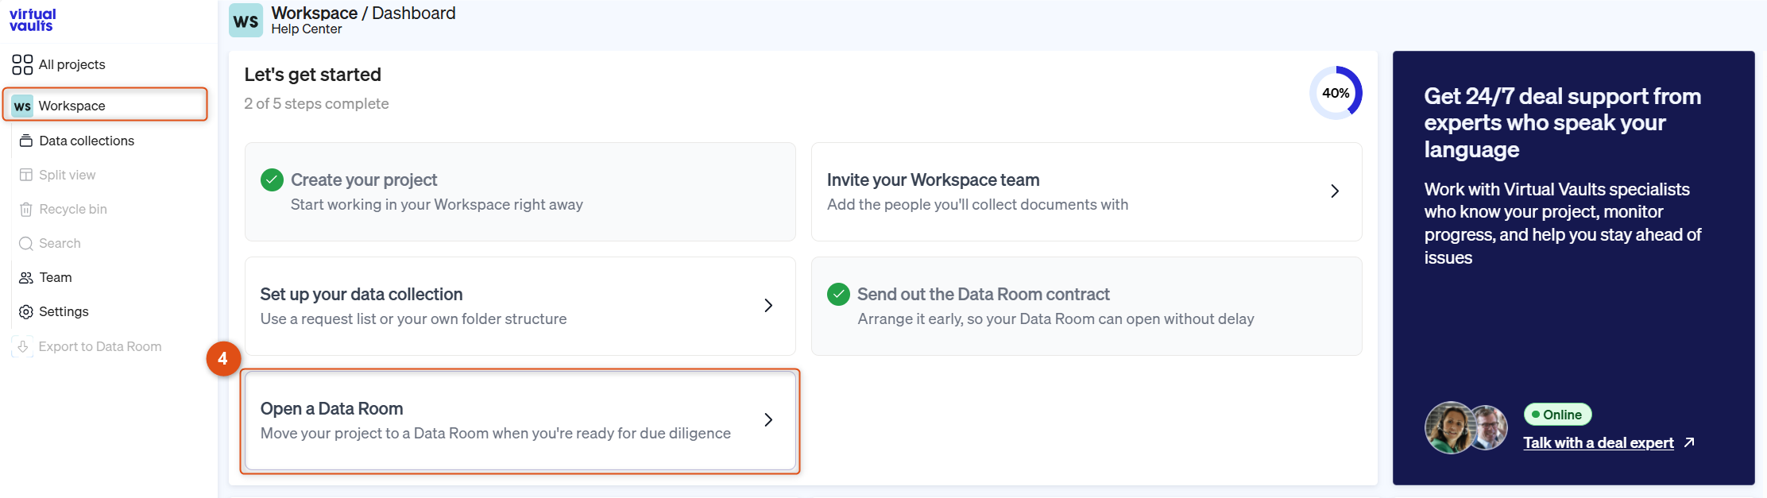Click the Workspace breadcrumb in header
The width and height of the screenshot is (1767, 498).
[315, 13]
